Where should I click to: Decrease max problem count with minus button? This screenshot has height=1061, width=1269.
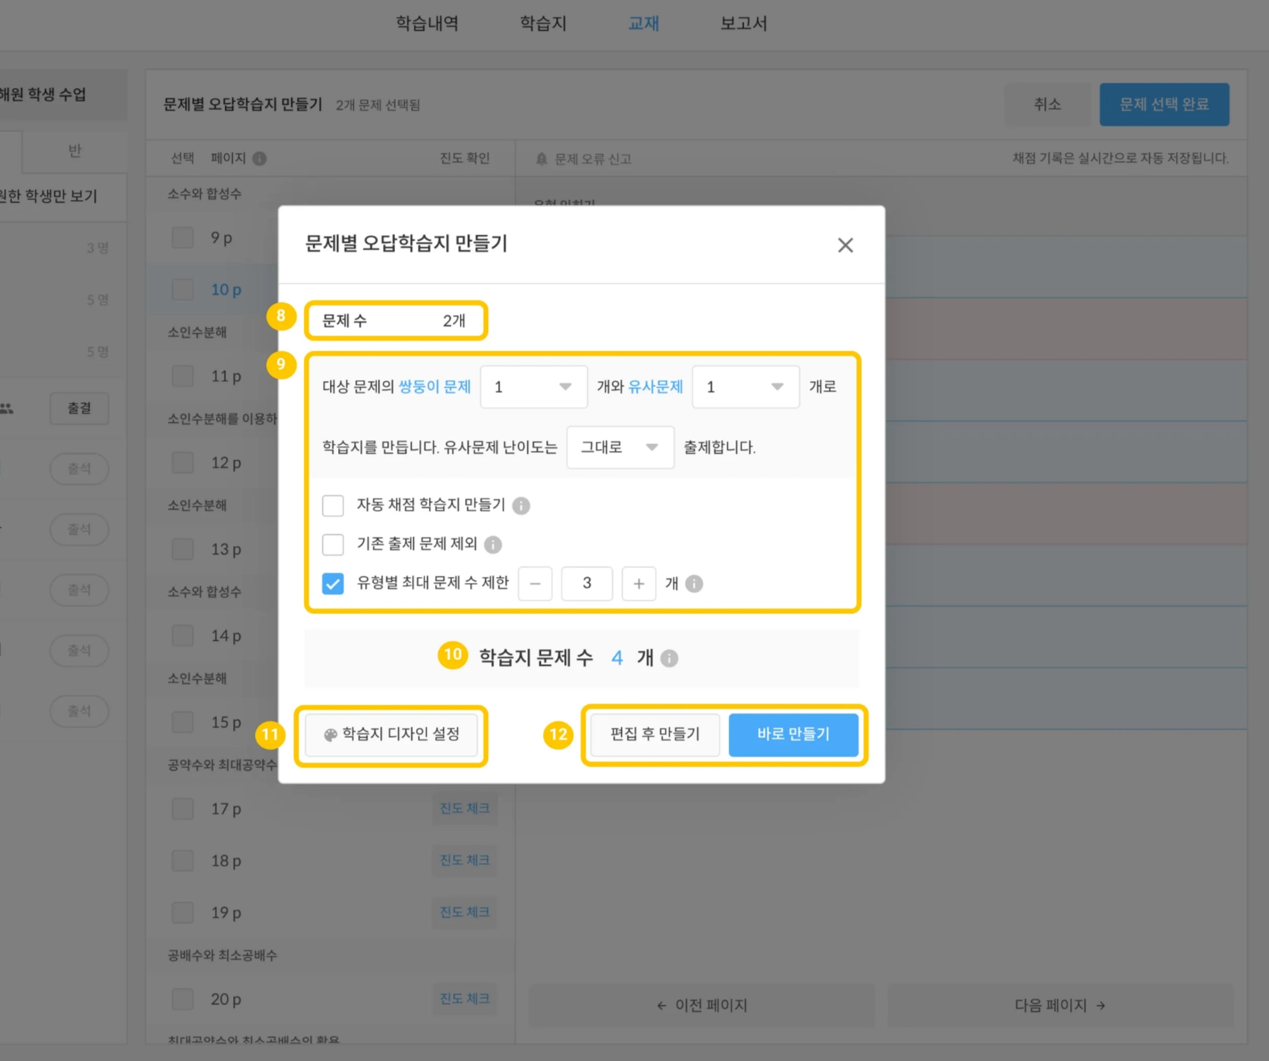click(x=535, y=584)
